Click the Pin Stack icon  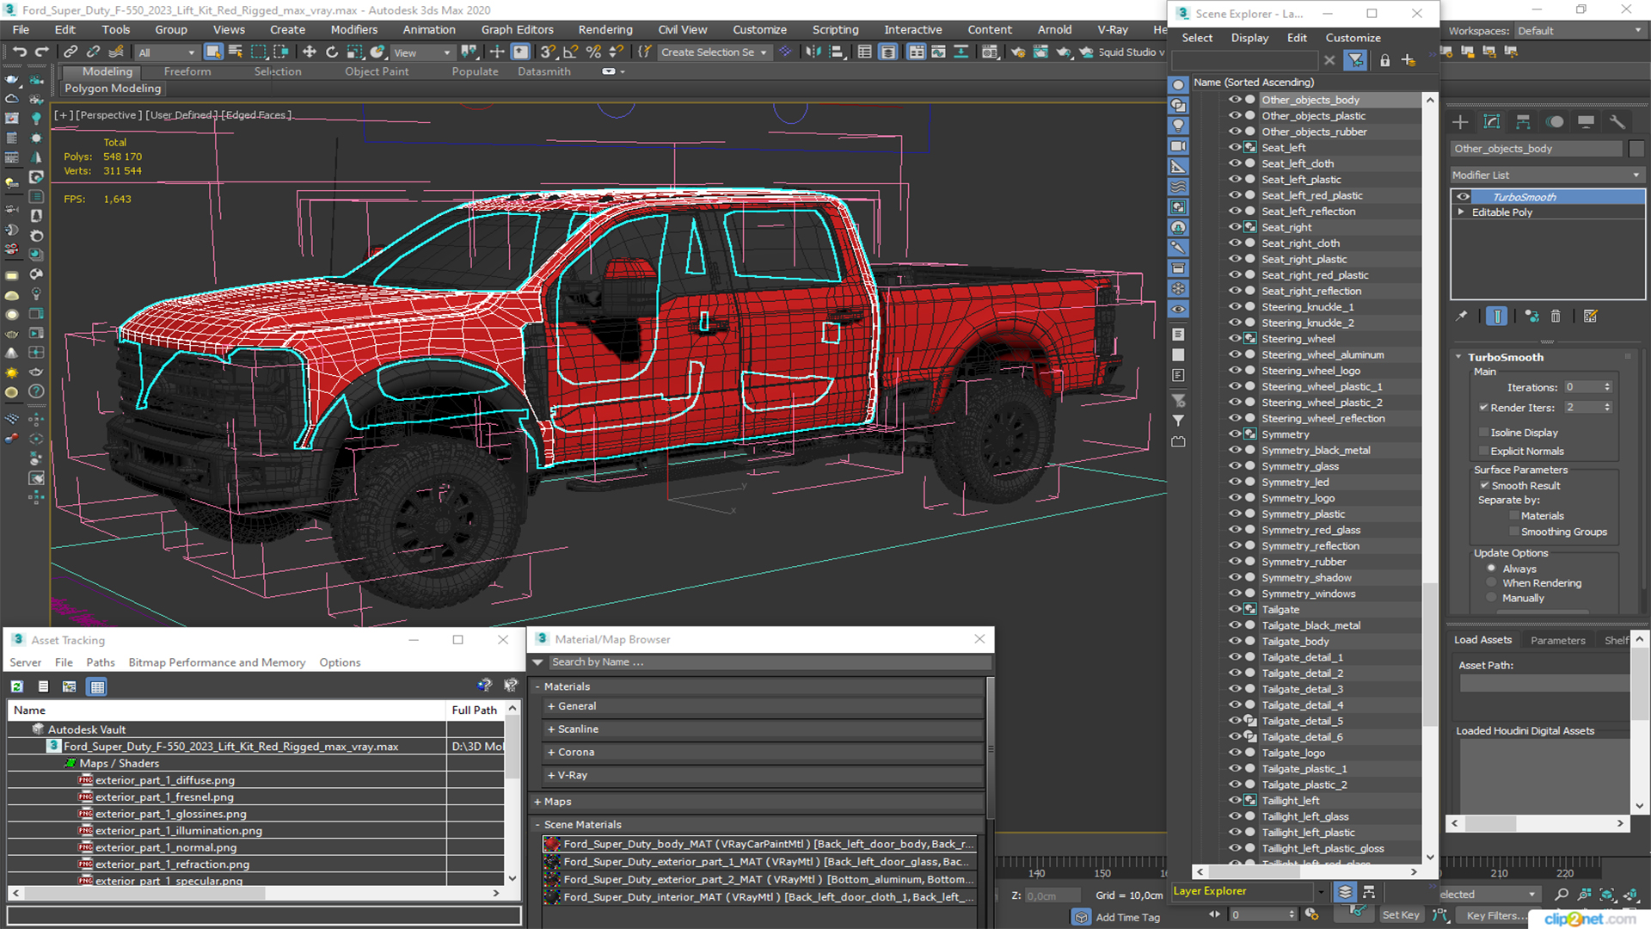(1462, 317)
